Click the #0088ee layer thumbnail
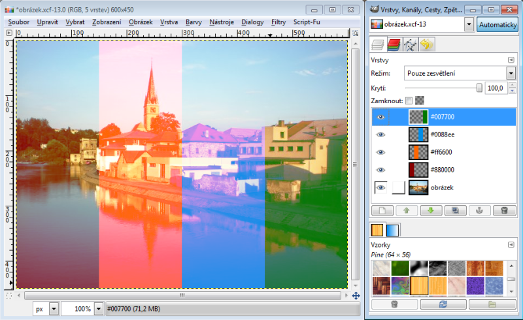 [x=418, y=135]
